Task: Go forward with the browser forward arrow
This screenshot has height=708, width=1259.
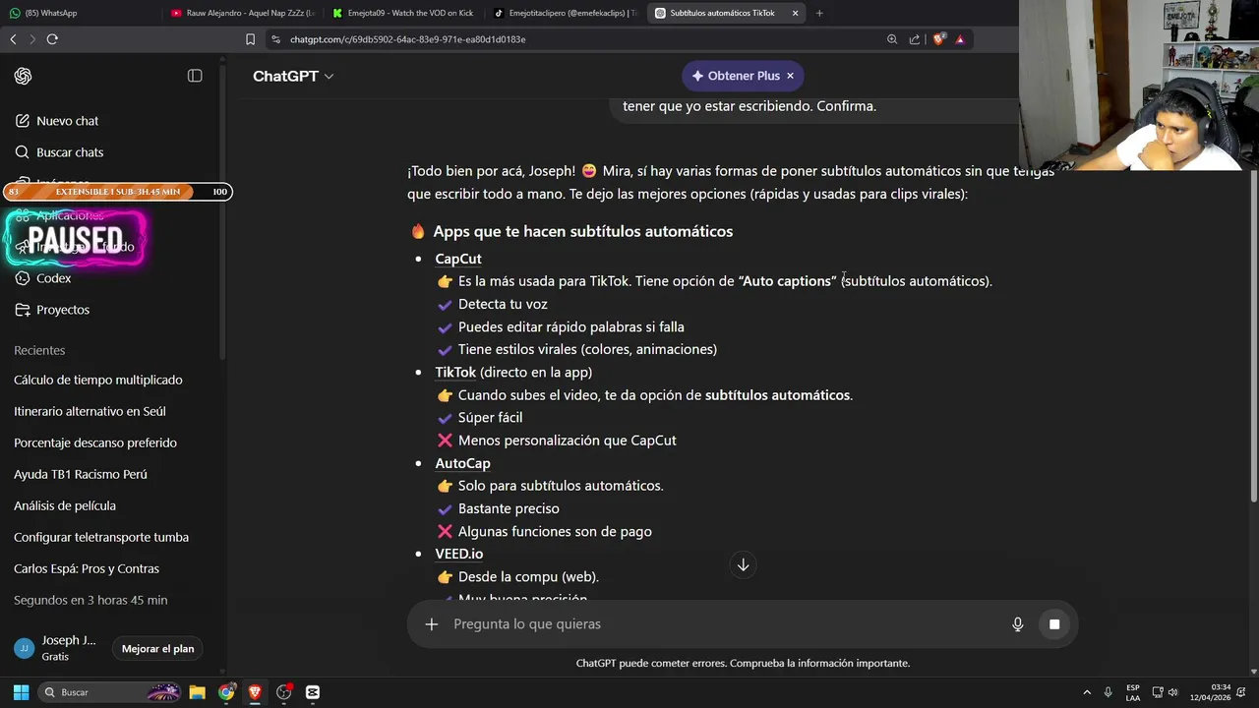Action: coord(32,39)
